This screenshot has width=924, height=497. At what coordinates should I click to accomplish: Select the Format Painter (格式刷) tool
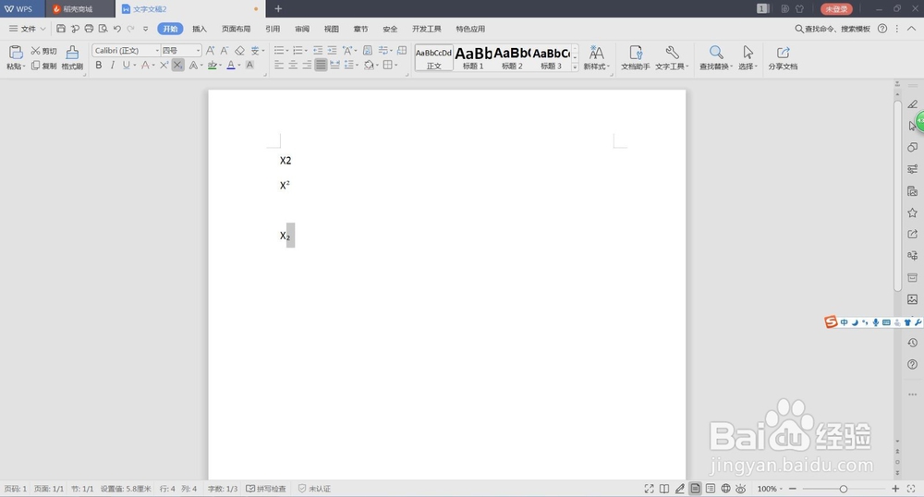click(x=72, y=57)
